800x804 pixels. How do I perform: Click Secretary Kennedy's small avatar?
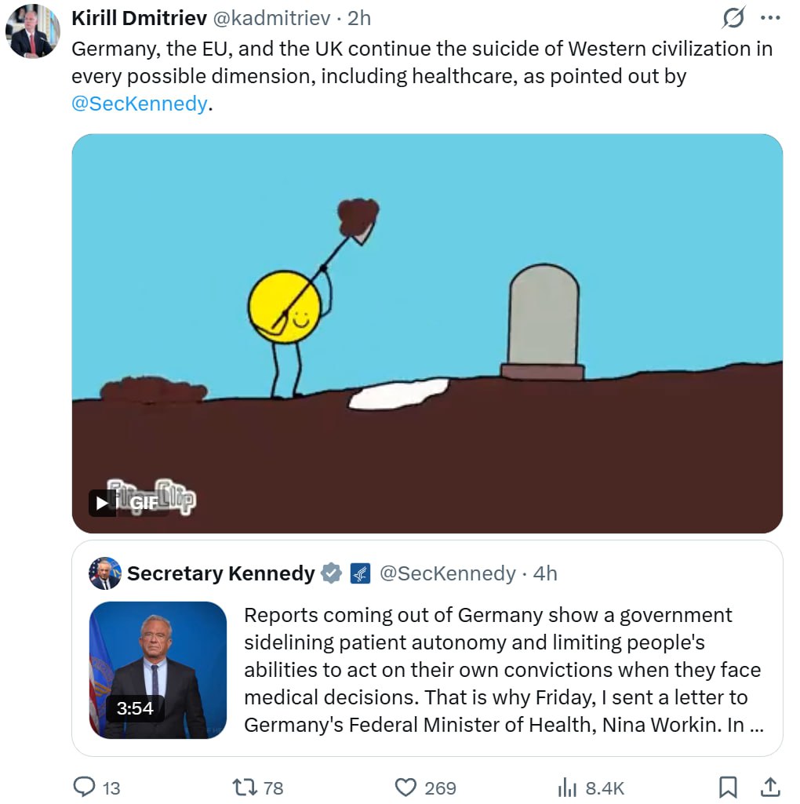click(105, 573)
